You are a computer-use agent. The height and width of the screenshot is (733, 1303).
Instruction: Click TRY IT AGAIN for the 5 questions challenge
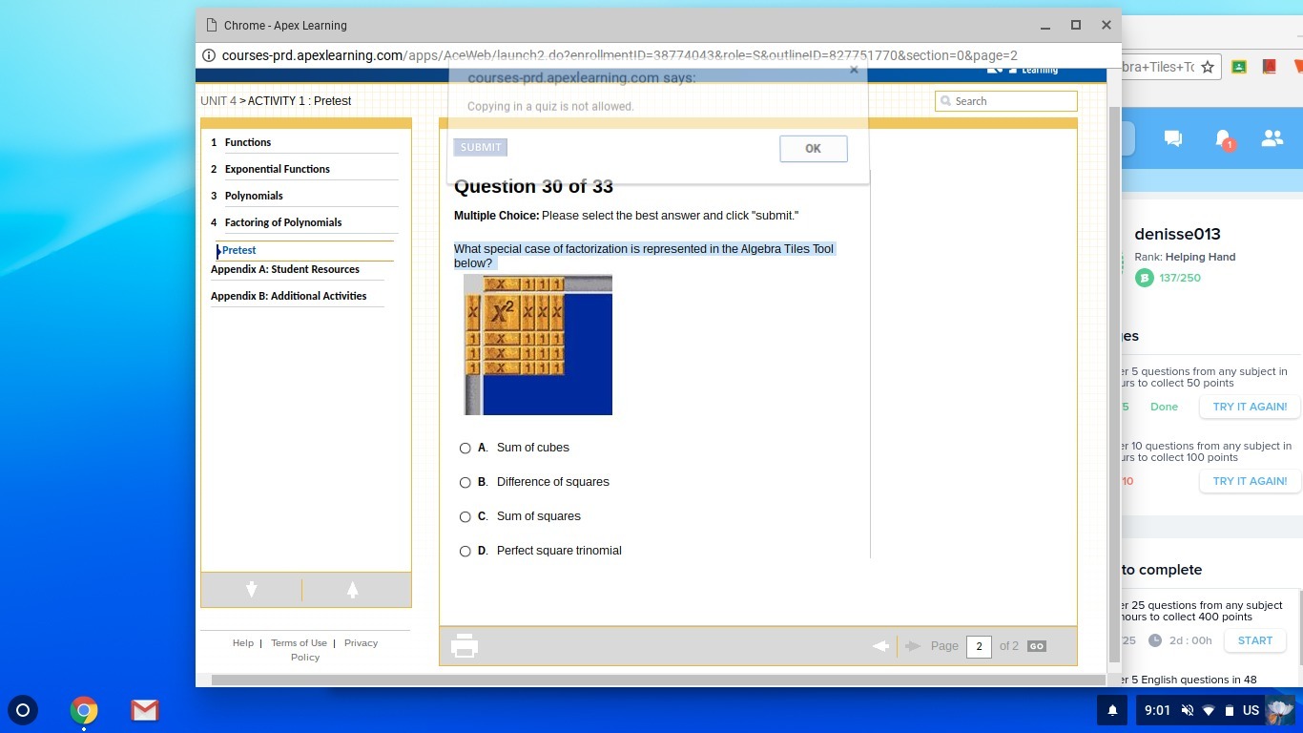[1250, 407]
